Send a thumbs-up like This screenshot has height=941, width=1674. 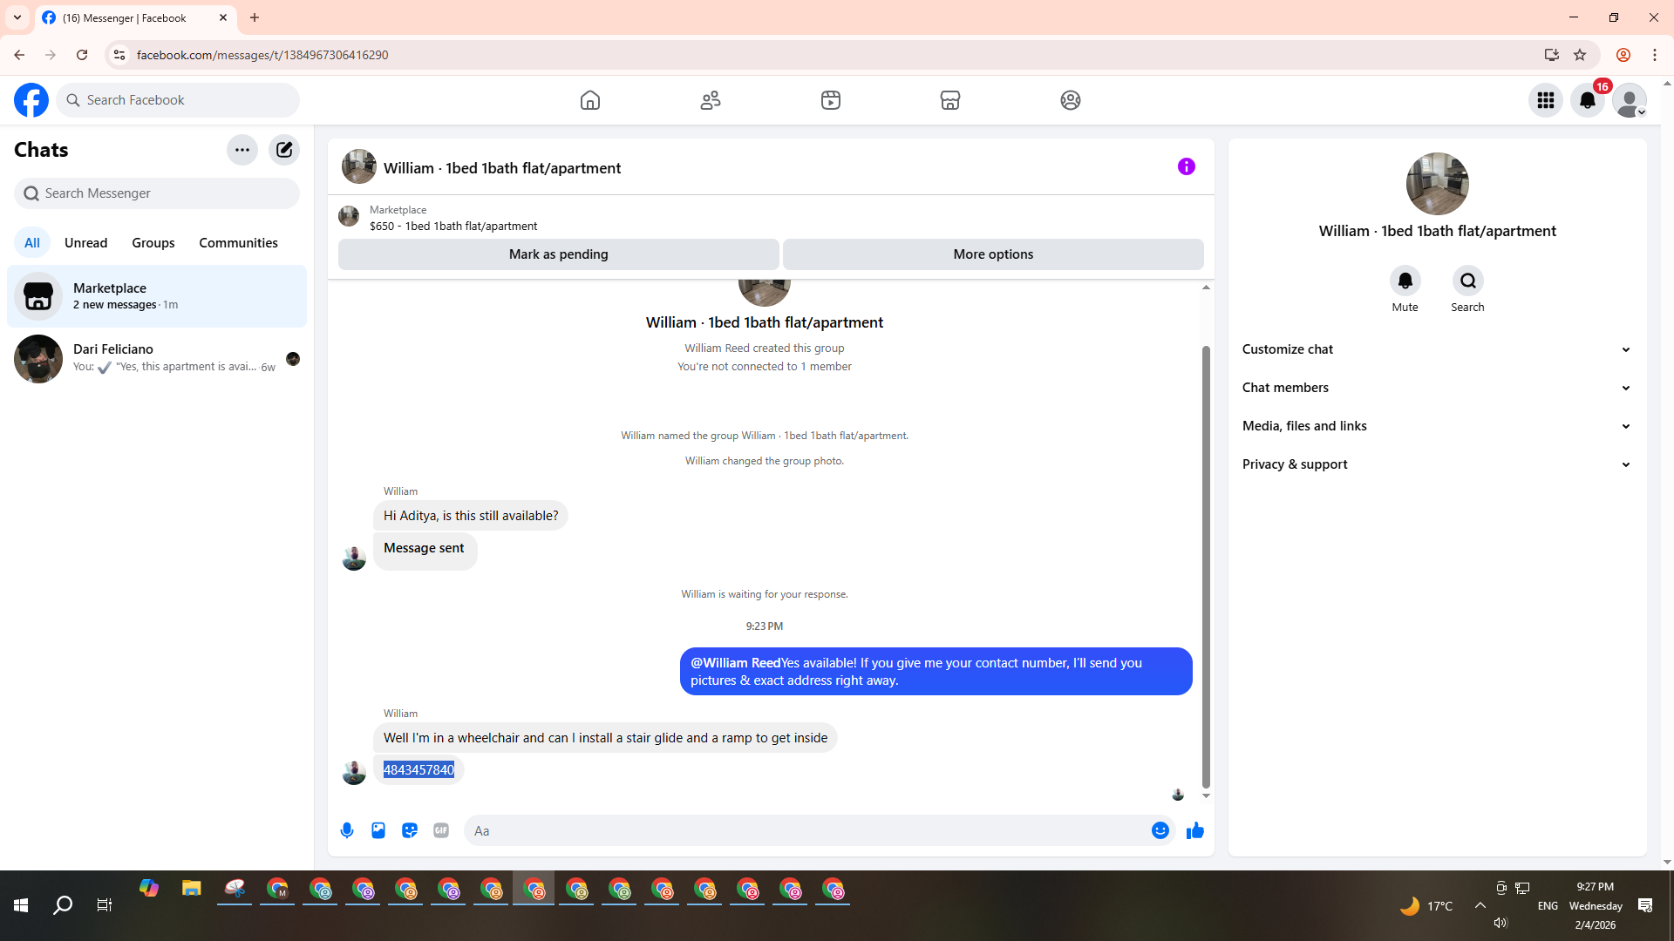[1194, 830]
